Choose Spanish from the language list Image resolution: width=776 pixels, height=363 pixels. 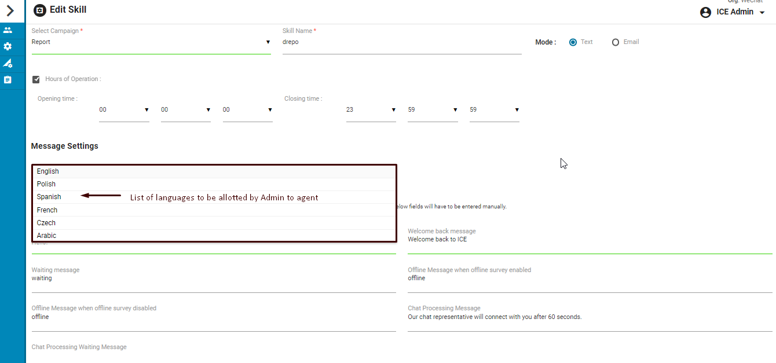[49, 197]
